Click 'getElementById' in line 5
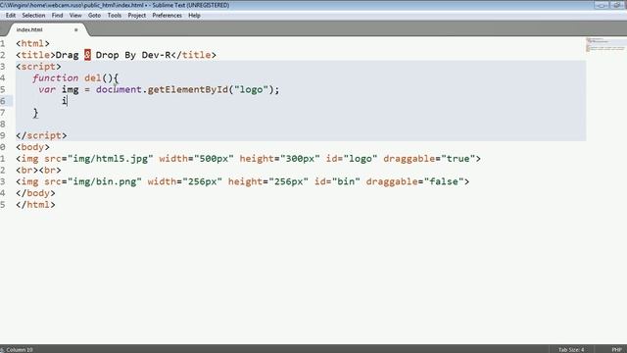This screenshot has width=627, height=353. [188, 89]
